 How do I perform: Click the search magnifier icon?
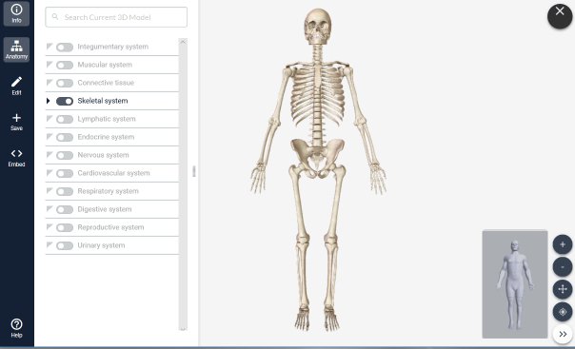55,17
